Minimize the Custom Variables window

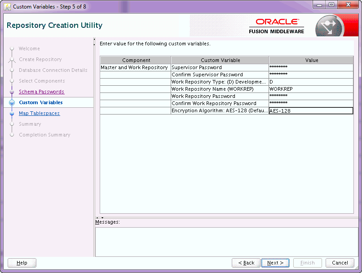(319, 5)
